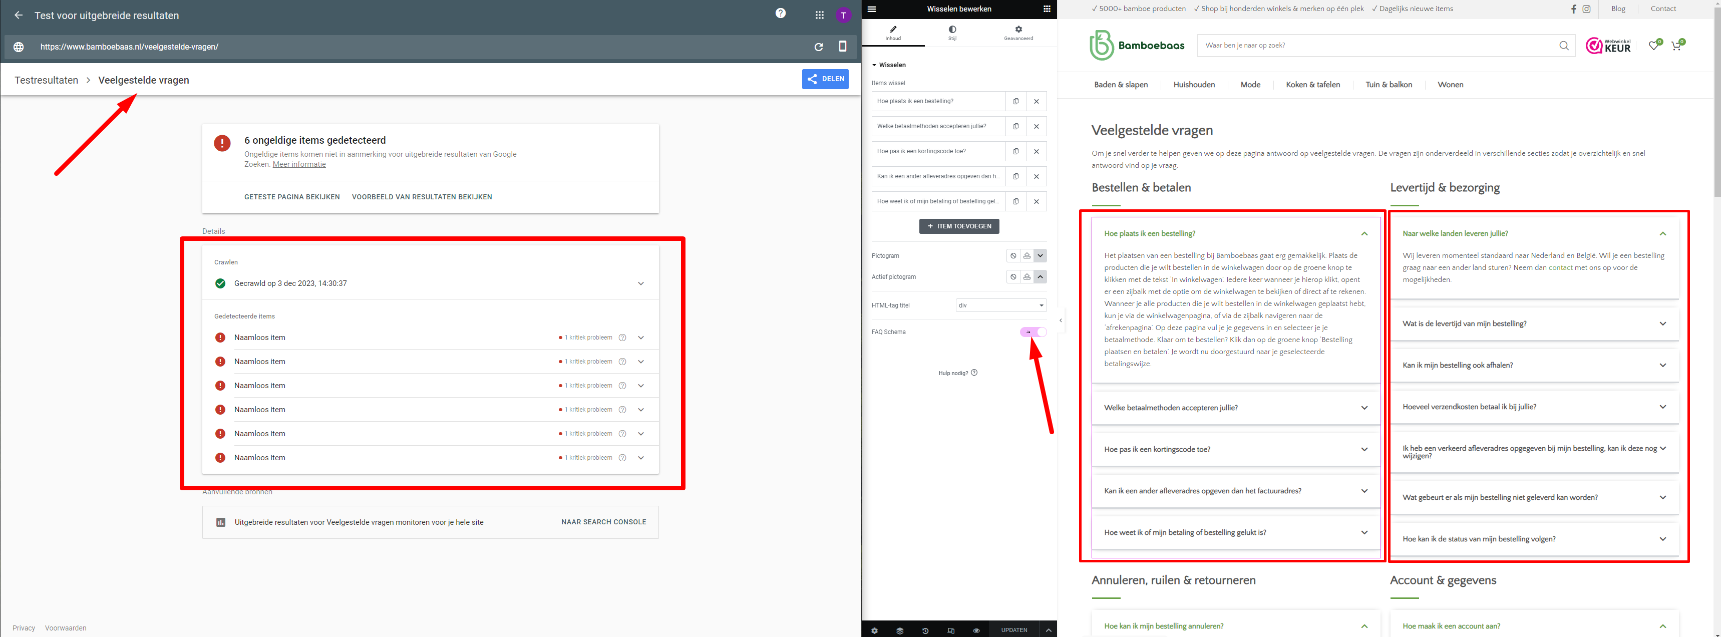
Task: Switch to the Geavanceerd tab
Action: coord(1018,33)
